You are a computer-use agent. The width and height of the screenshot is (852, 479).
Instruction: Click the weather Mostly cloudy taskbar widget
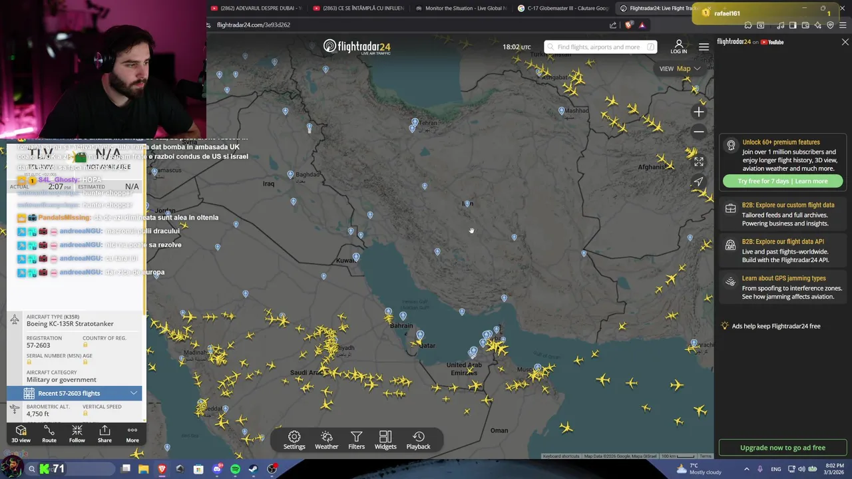click(699, 469)
